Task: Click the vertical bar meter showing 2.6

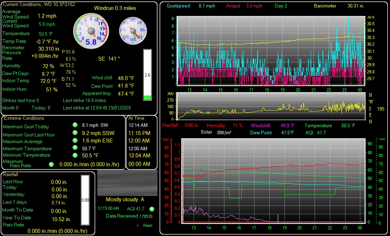Action: coord(147,75)
